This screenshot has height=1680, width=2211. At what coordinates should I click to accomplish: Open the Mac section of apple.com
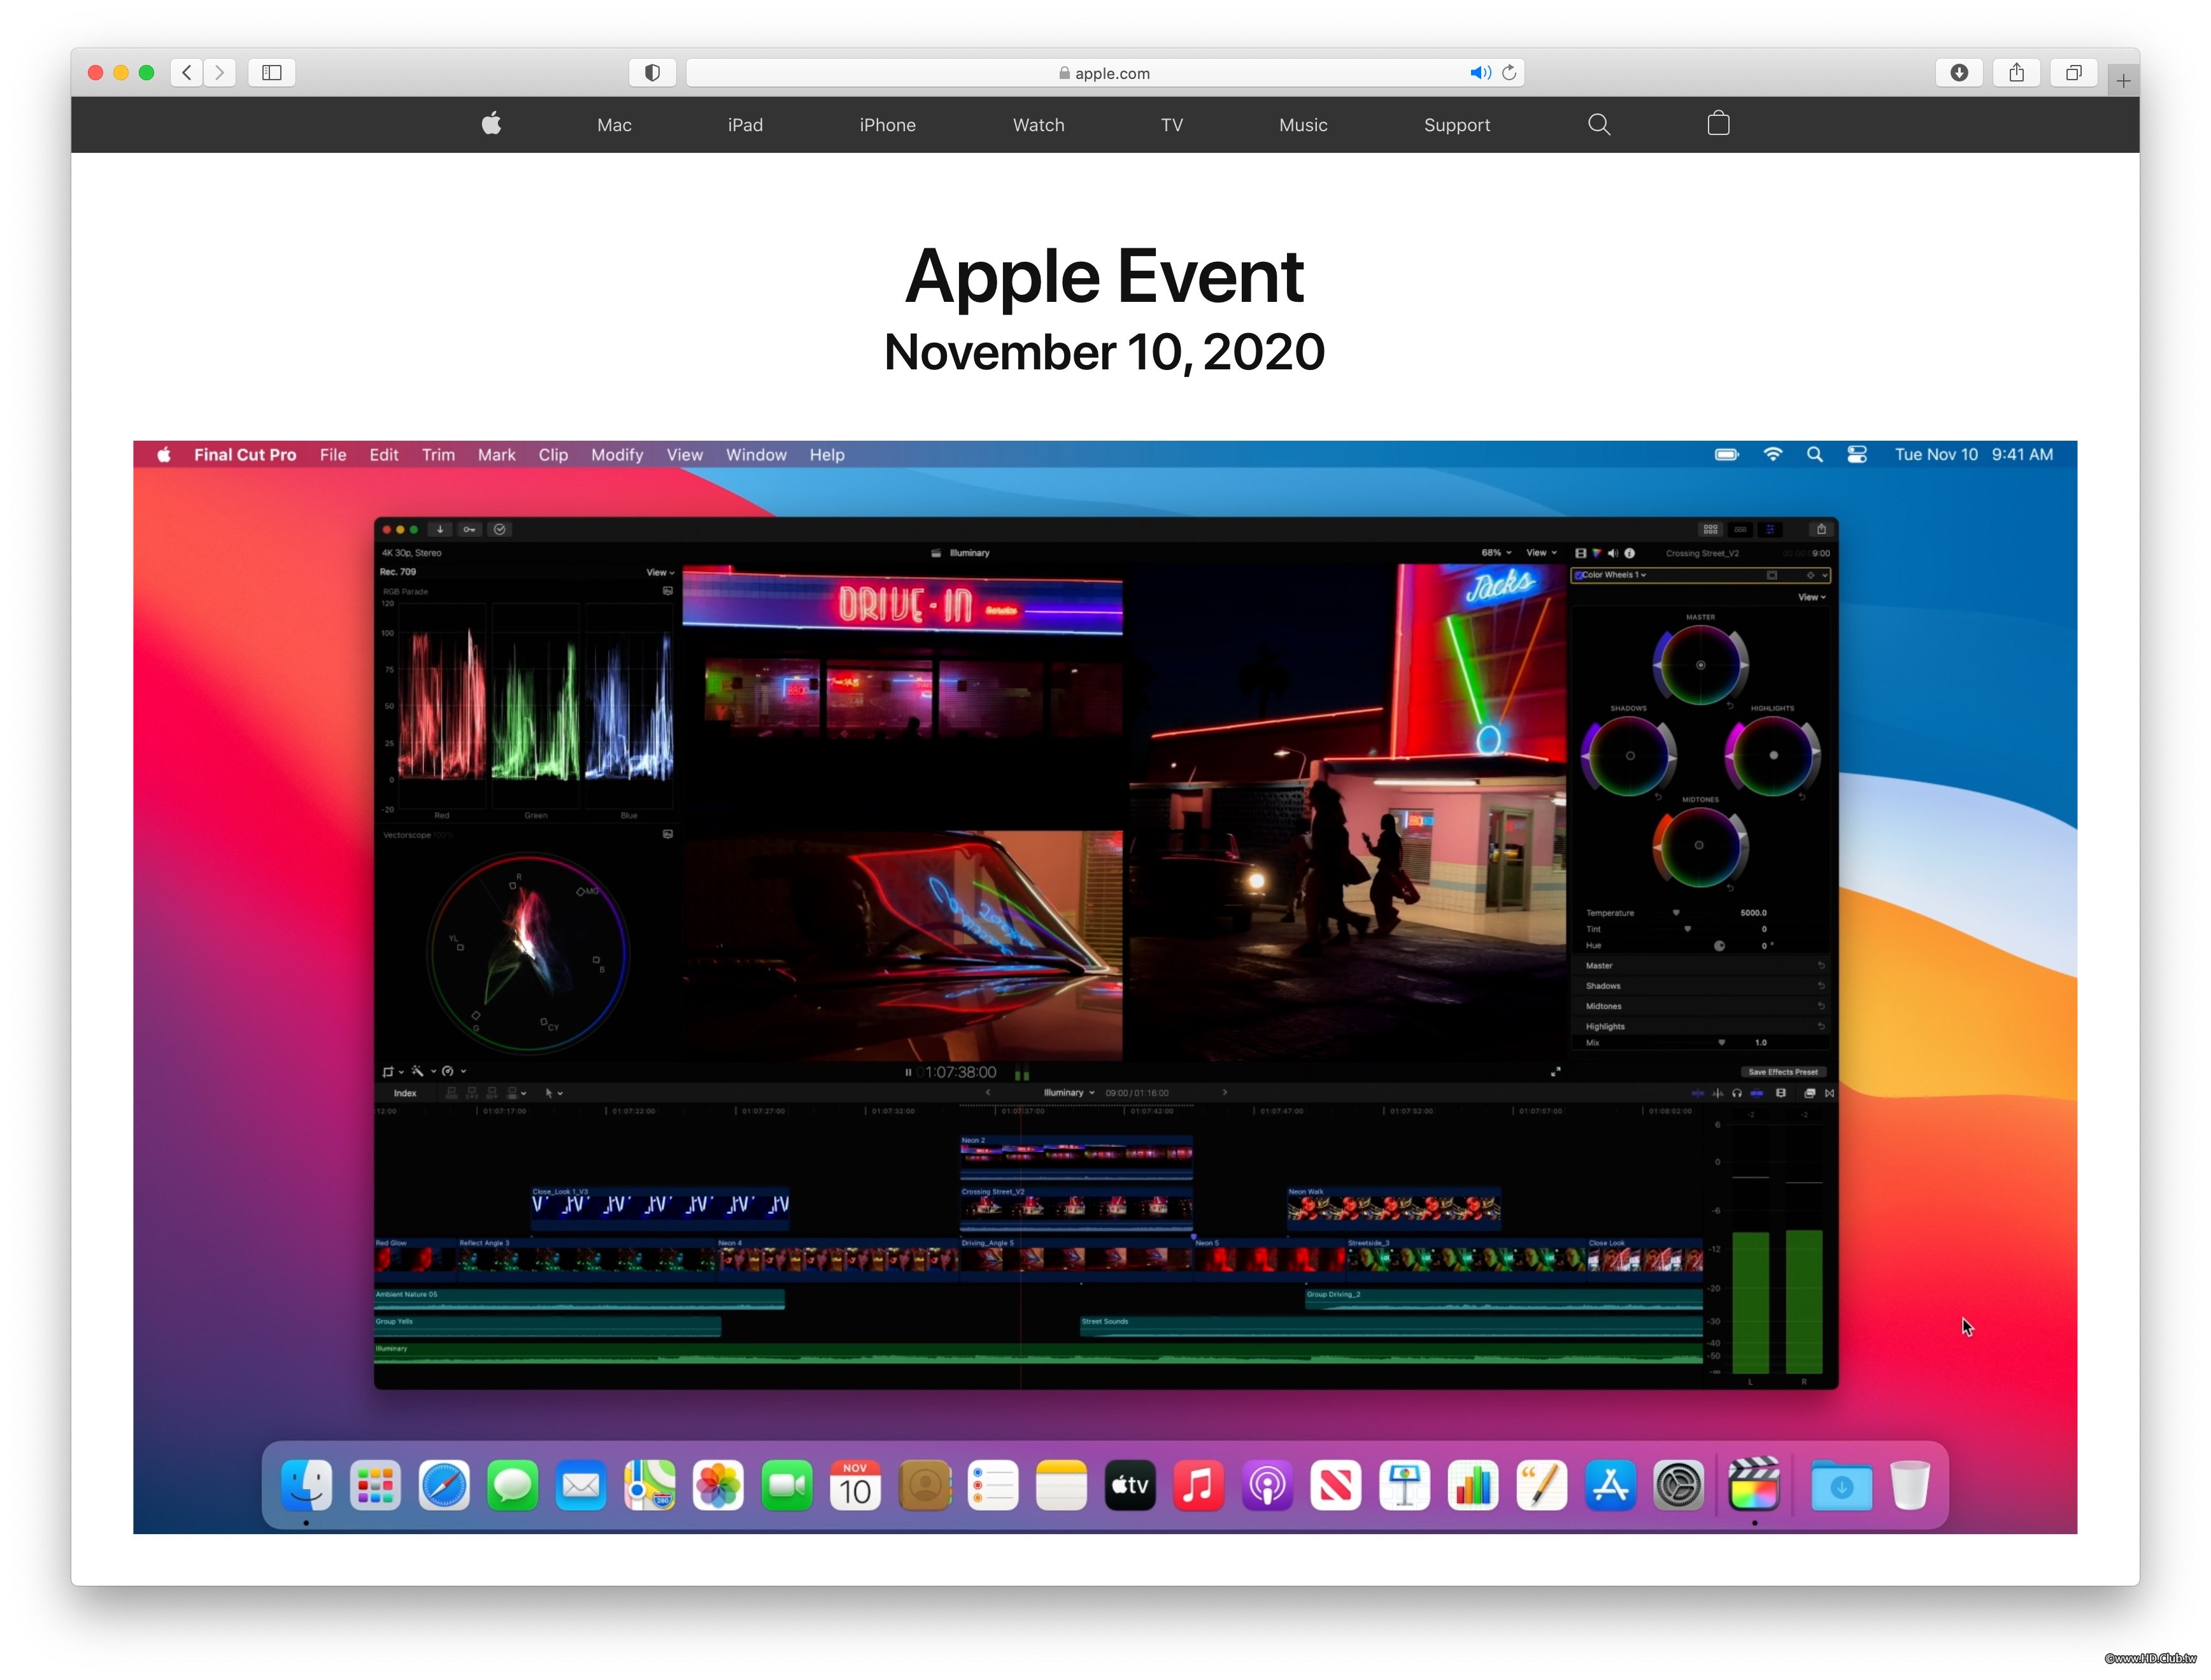coord(614,125)
